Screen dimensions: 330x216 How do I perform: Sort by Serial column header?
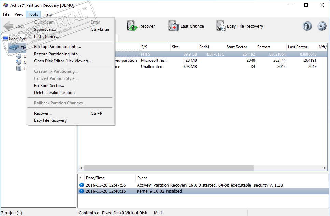click(x=211, y=47)
